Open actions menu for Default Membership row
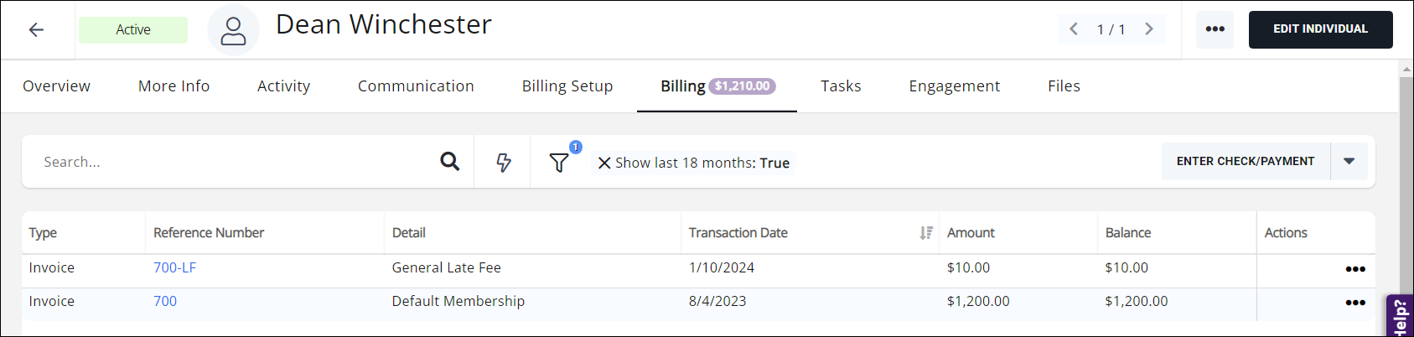 click(1354, 303)
